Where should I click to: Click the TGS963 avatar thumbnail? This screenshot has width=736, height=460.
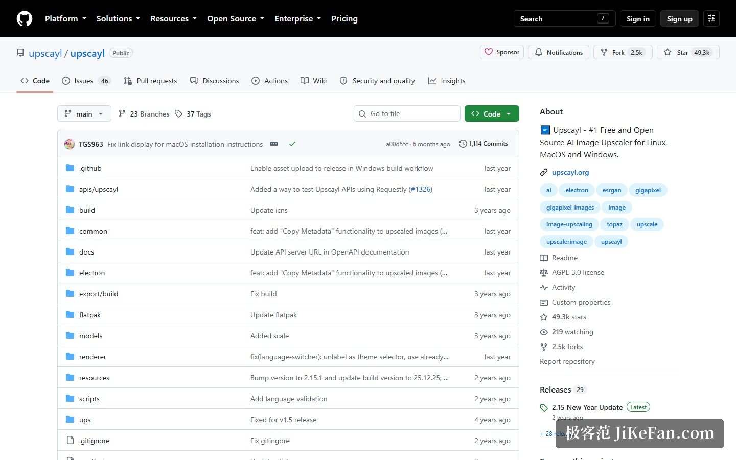[70, 144]
